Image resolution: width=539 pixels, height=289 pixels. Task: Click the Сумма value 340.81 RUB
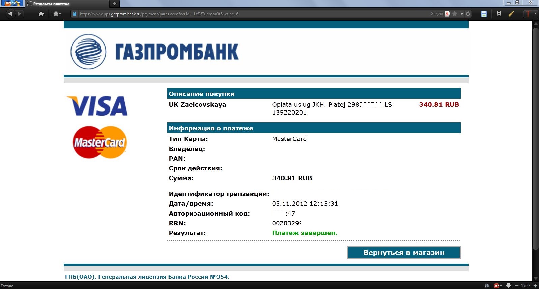[292, 178]
